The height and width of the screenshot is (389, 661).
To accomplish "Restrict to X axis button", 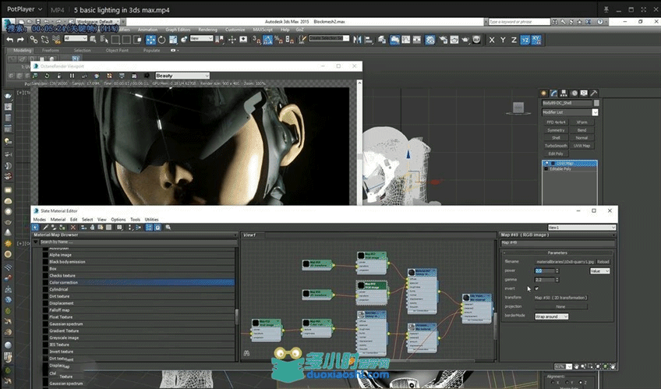I will (492, 40).
